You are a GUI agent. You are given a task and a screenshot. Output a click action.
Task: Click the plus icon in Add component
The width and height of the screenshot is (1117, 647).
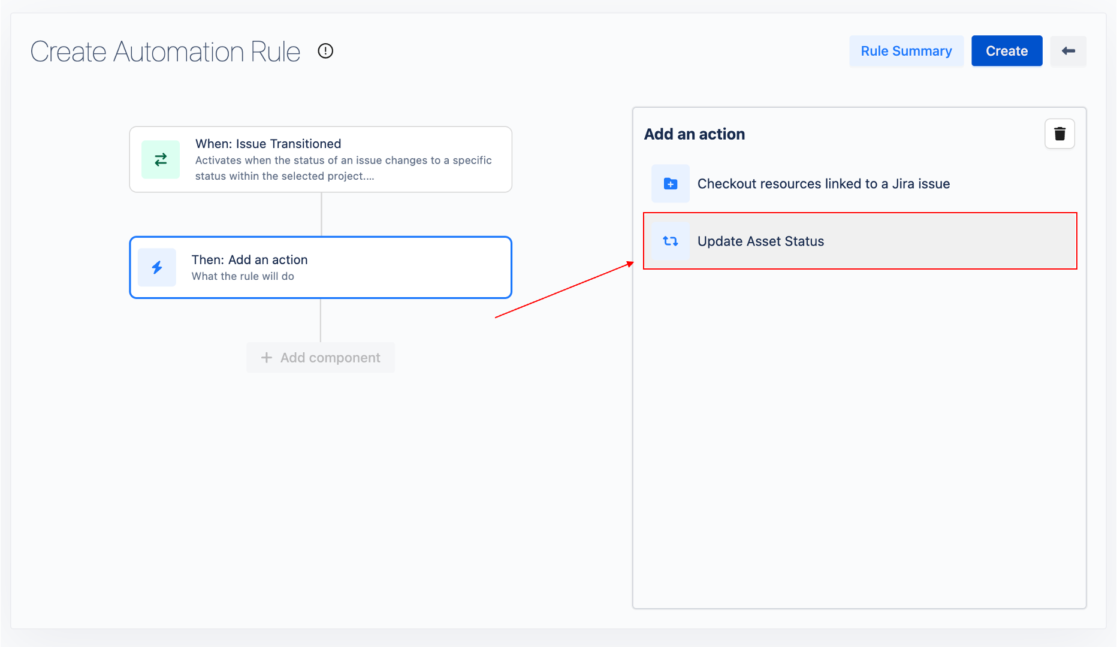267,358
